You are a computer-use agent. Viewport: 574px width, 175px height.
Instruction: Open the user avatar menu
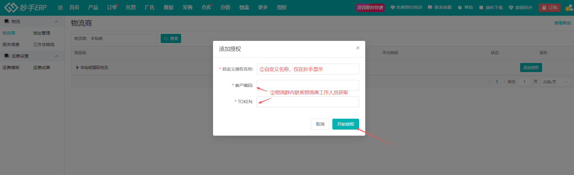[x=569, y=8]
